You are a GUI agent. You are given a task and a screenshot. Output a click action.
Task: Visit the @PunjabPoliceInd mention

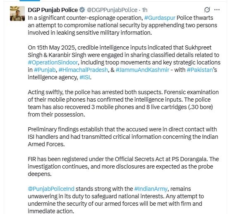pyautogui.click(x=51, y=189)
